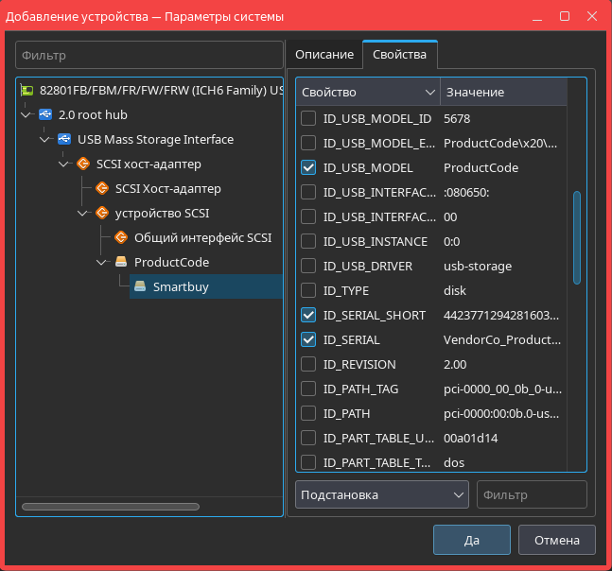612x571 pixels.
Task: Click the orange icon beside устройство SCSI
Action: 102,214
